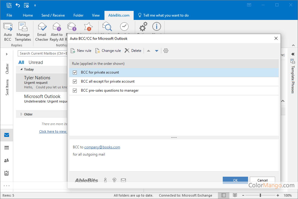Click the clock ribbon icon
Image resolution: width=298 pixels, height=199 pixels.
click(x=124, y=27)
